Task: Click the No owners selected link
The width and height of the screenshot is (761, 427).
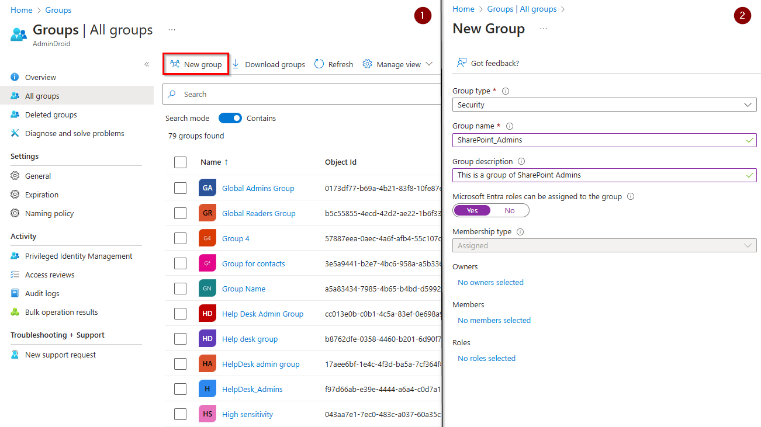Action: [x=490, y=282]
